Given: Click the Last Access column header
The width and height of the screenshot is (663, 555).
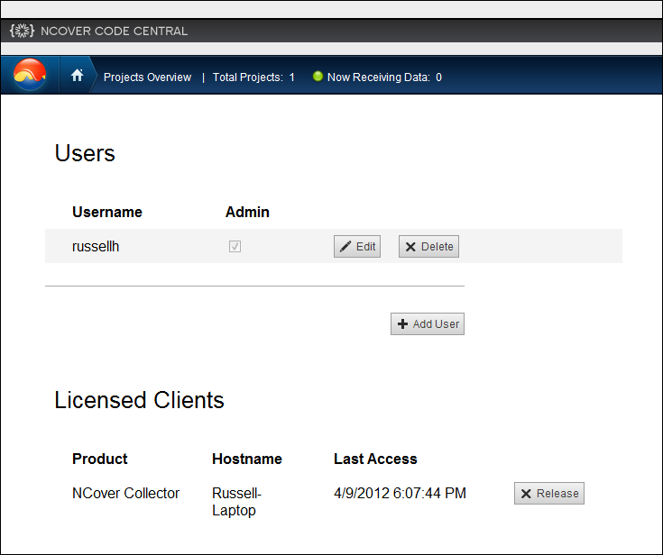Looking at the screenshot, I should (x=375, y=459).
